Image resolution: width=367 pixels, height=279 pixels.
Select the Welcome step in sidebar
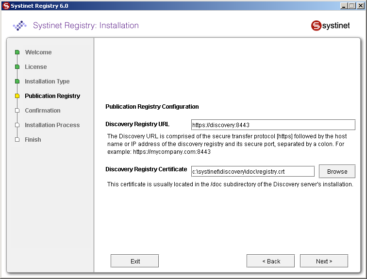38,52
